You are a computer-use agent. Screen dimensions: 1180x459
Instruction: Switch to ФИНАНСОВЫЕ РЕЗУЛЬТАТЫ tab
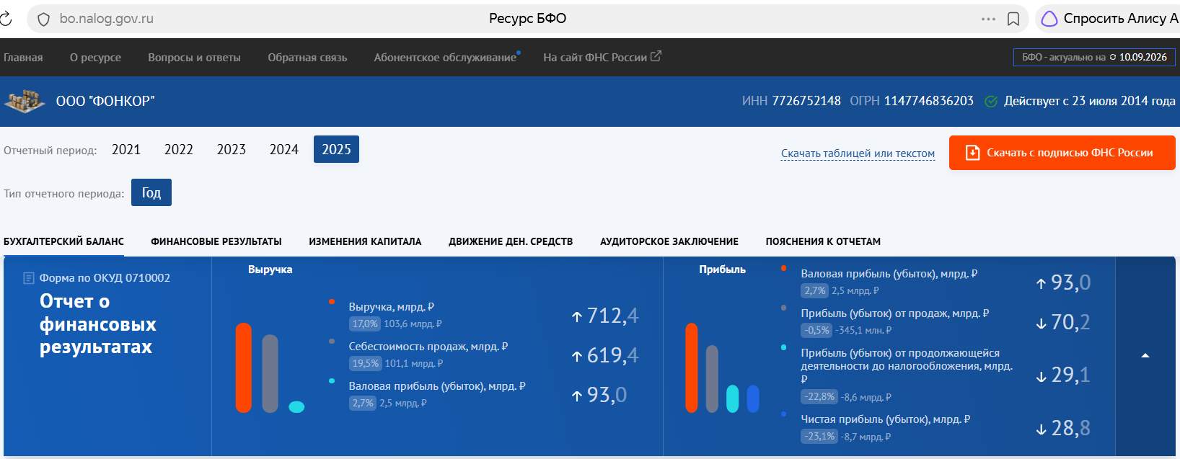(x=216, y=242)
